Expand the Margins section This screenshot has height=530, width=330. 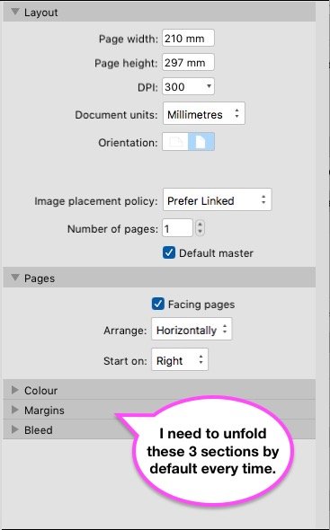15,410
